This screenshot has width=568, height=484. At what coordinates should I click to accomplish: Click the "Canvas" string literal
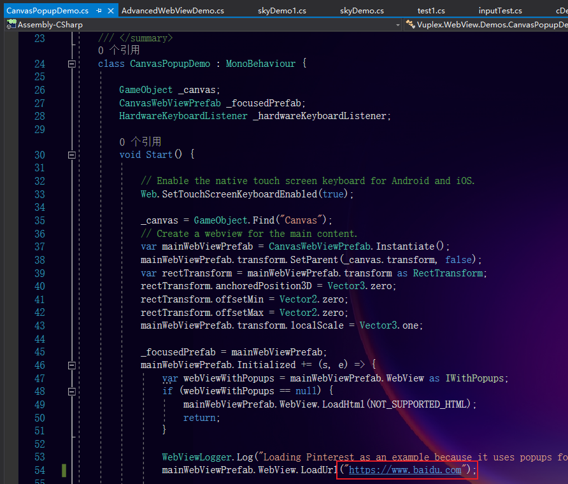(x=301, y=220)
